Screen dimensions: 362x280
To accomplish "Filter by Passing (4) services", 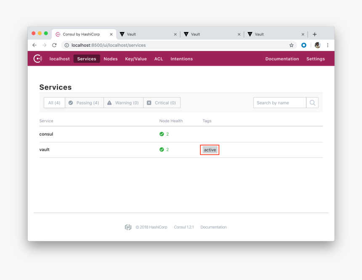I will coord(84,103).
